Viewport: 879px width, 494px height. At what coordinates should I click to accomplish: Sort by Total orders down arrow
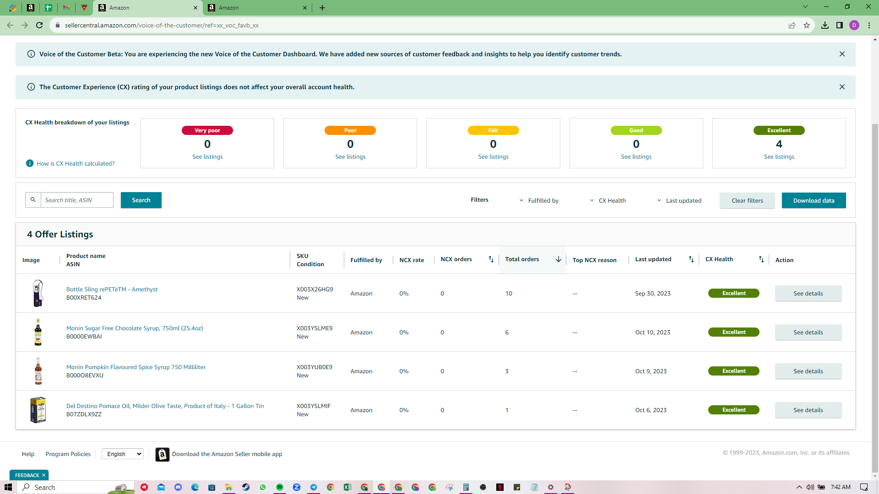[x=559, y=259]
